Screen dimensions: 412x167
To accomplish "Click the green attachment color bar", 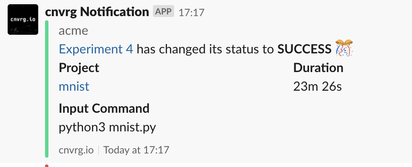I will [x=47, y=89].
